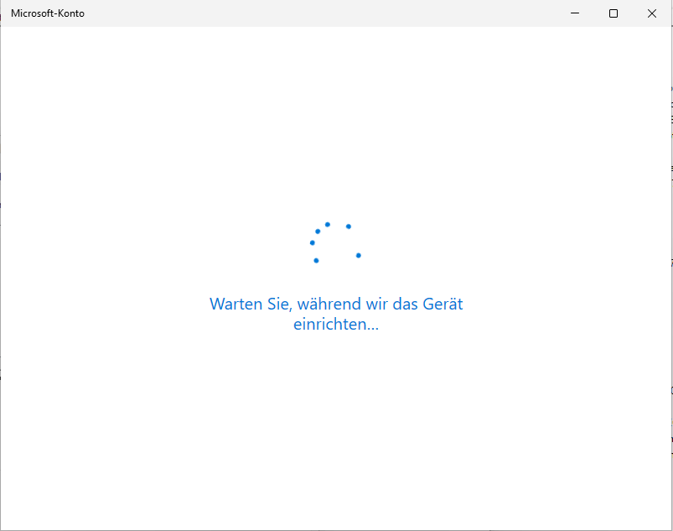Click the top-right dot of the spinner
Screen dimensions: 673x531
348,226
